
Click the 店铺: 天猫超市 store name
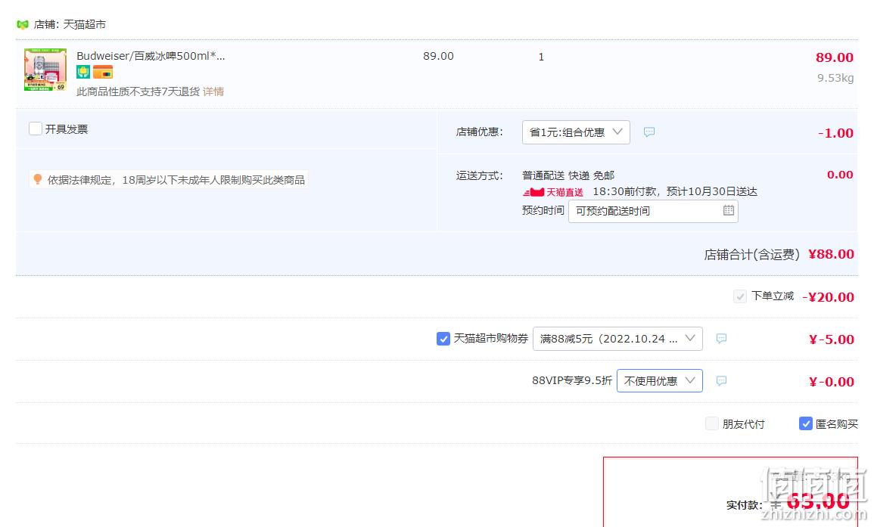tap(70, 24)
